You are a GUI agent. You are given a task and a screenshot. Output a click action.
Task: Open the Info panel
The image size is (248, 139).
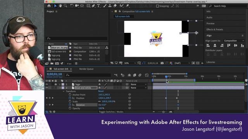click(x=208, y=12)
